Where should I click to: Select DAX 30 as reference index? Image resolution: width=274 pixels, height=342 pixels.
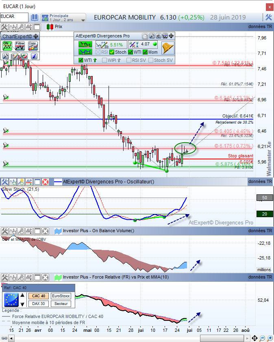pyautogui.click(x=39, y=304)
